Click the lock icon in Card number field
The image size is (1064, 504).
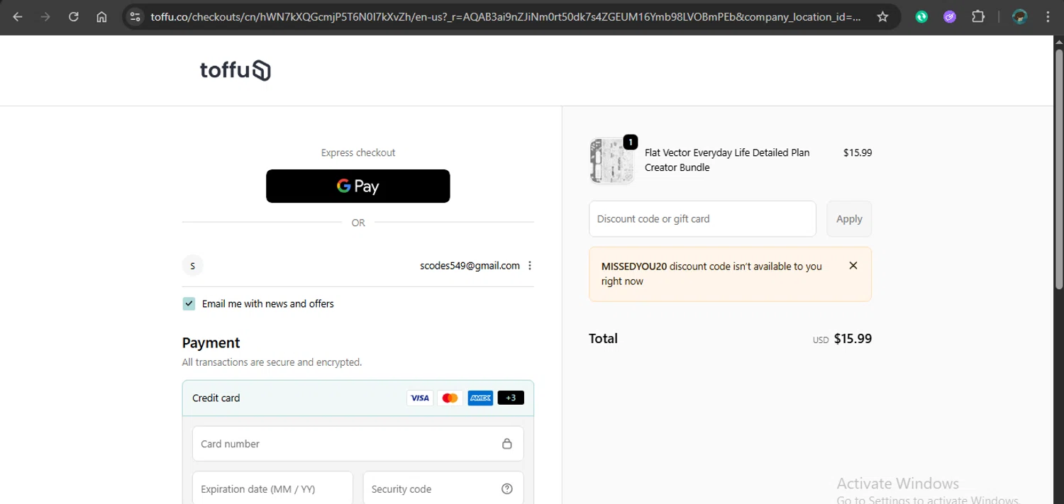506,444
